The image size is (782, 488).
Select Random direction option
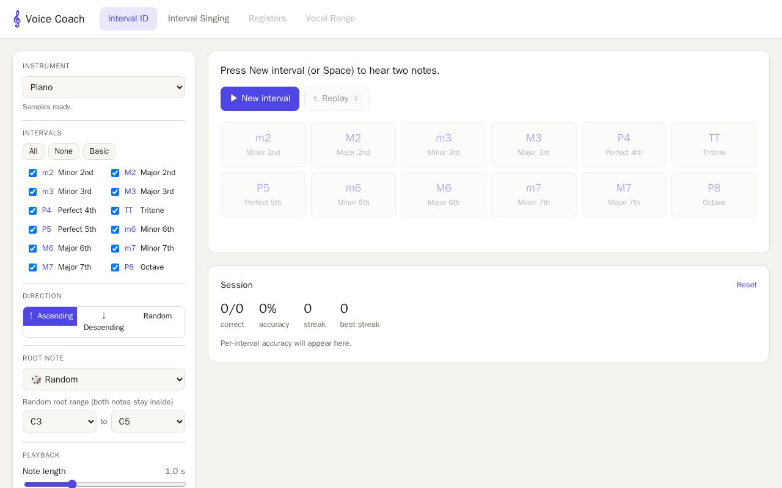158,316
